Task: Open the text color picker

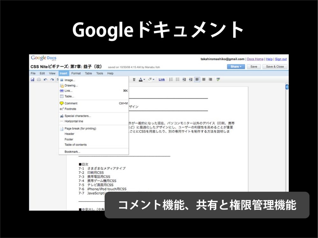Action: pyautogui.click(x=142, y=80)
